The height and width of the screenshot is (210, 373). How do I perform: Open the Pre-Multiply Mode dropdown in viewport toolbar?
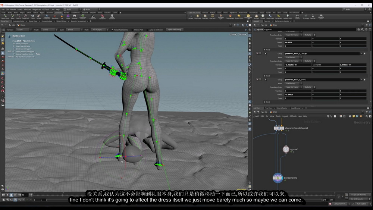click(x=100, y=30)
